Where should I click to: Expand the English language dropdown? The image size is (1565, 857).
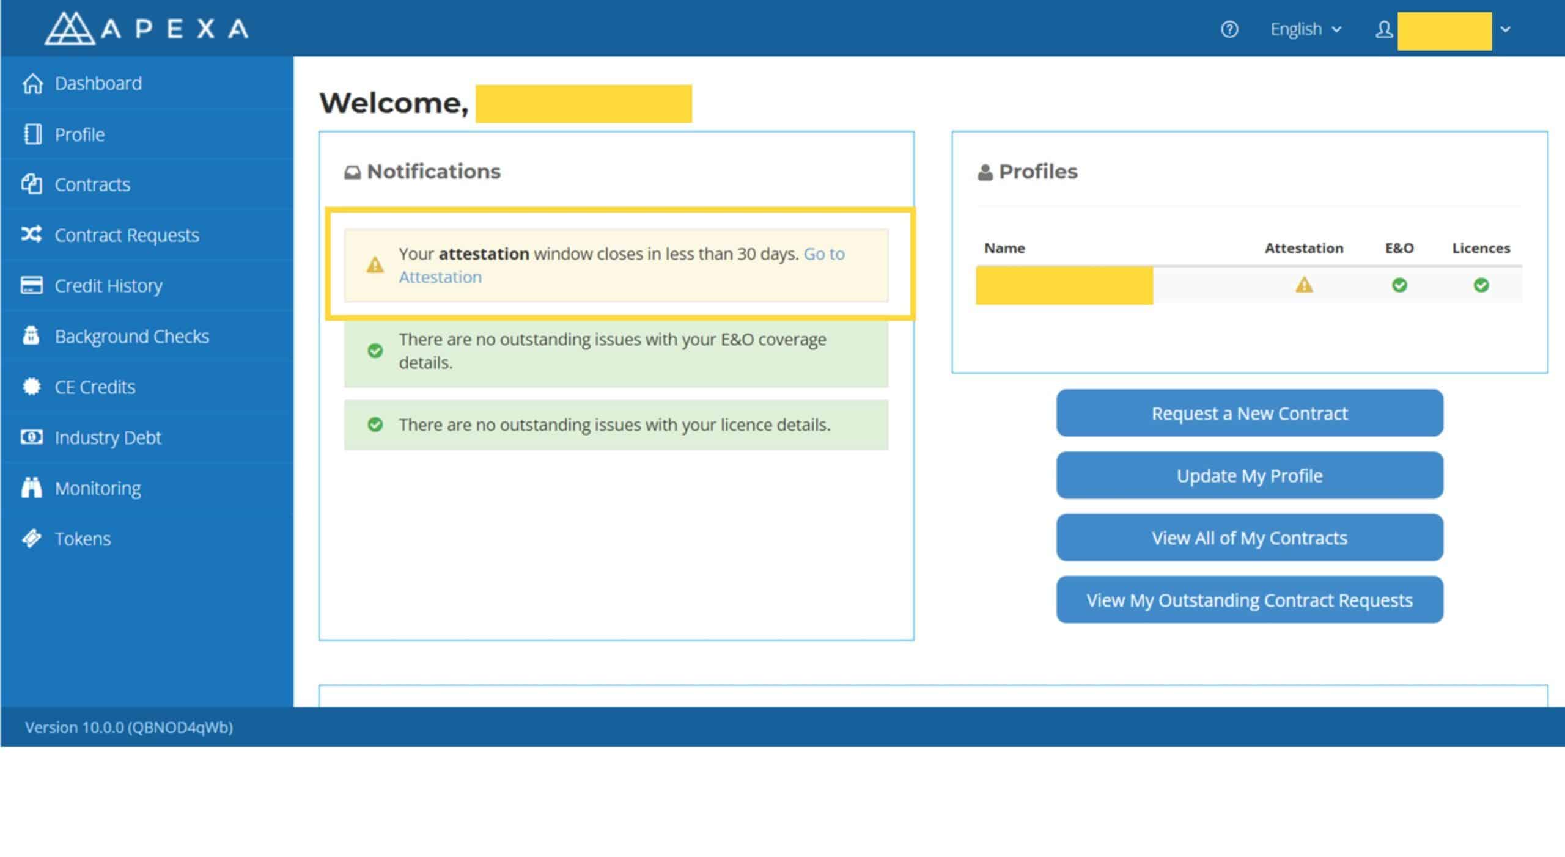tap(1306, 29)
